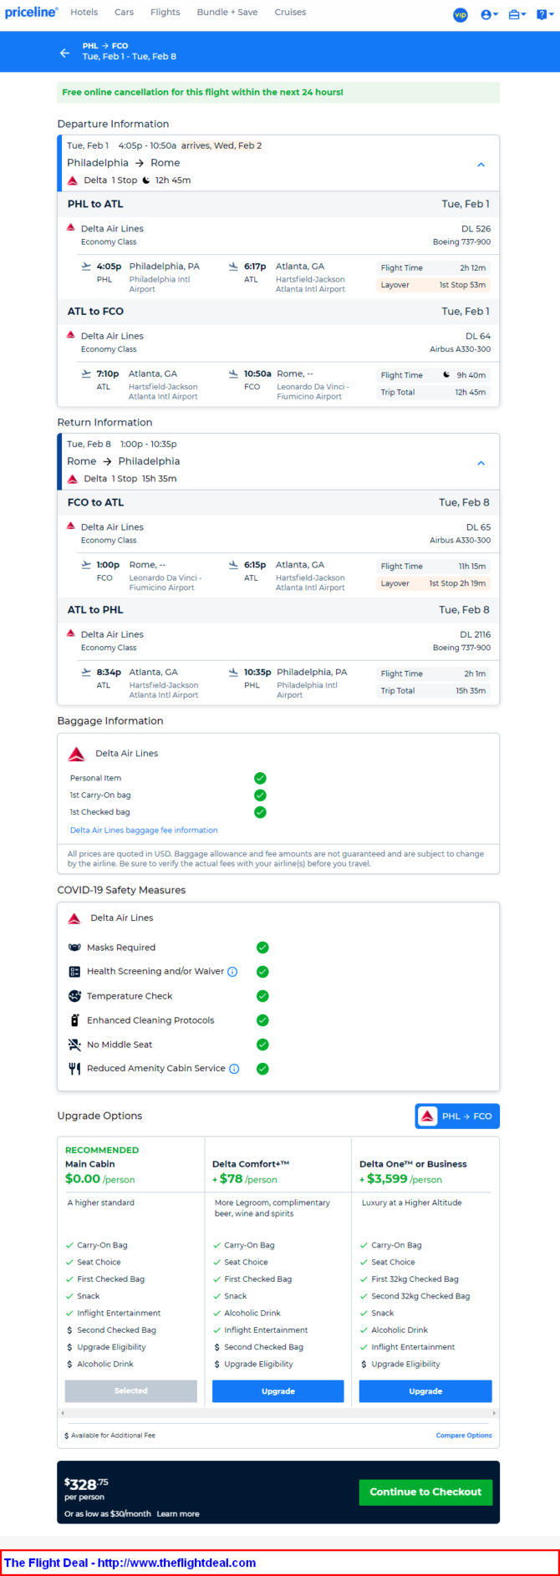The width and height of the screenshot is (560, 1576).
Task: Open the Cars tab
Action: (x=124, y=13)
